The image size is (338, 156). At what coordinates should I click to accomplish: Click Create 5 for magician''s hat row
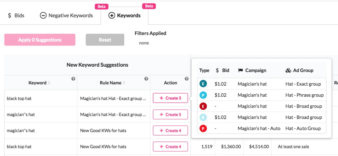coord(170,114)
